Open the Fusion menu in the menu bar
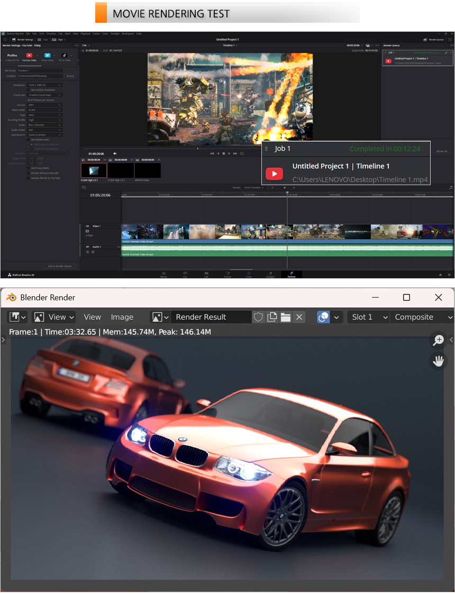 pyautogui.click(x=96, y=33)
